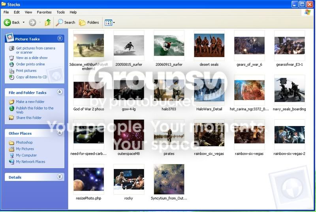Open the Views dropdown button
This screenshot has height=212, width=316.
(110, 22)
